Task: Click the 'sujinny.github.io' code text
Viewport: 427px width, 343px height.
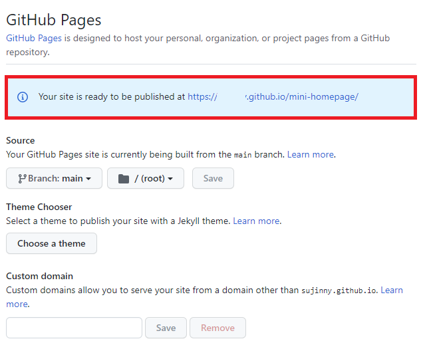Action: [x=339, y=290]
